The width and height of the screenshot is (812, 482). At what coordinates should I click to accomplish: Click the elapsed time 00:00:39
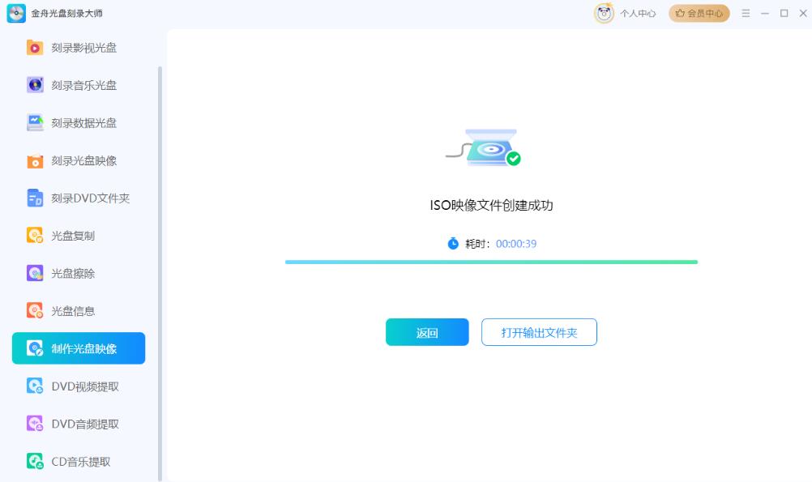[x=516, y=244]
